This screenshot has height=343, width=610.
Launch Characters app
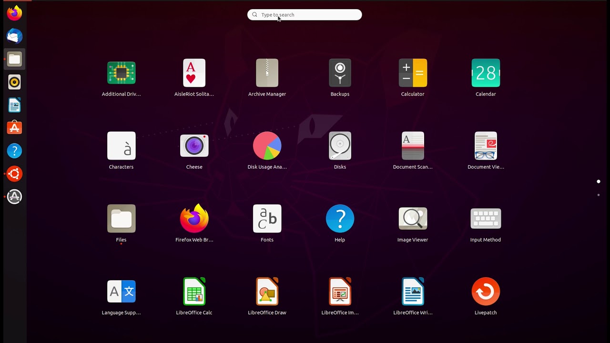(x=121, y=146)
